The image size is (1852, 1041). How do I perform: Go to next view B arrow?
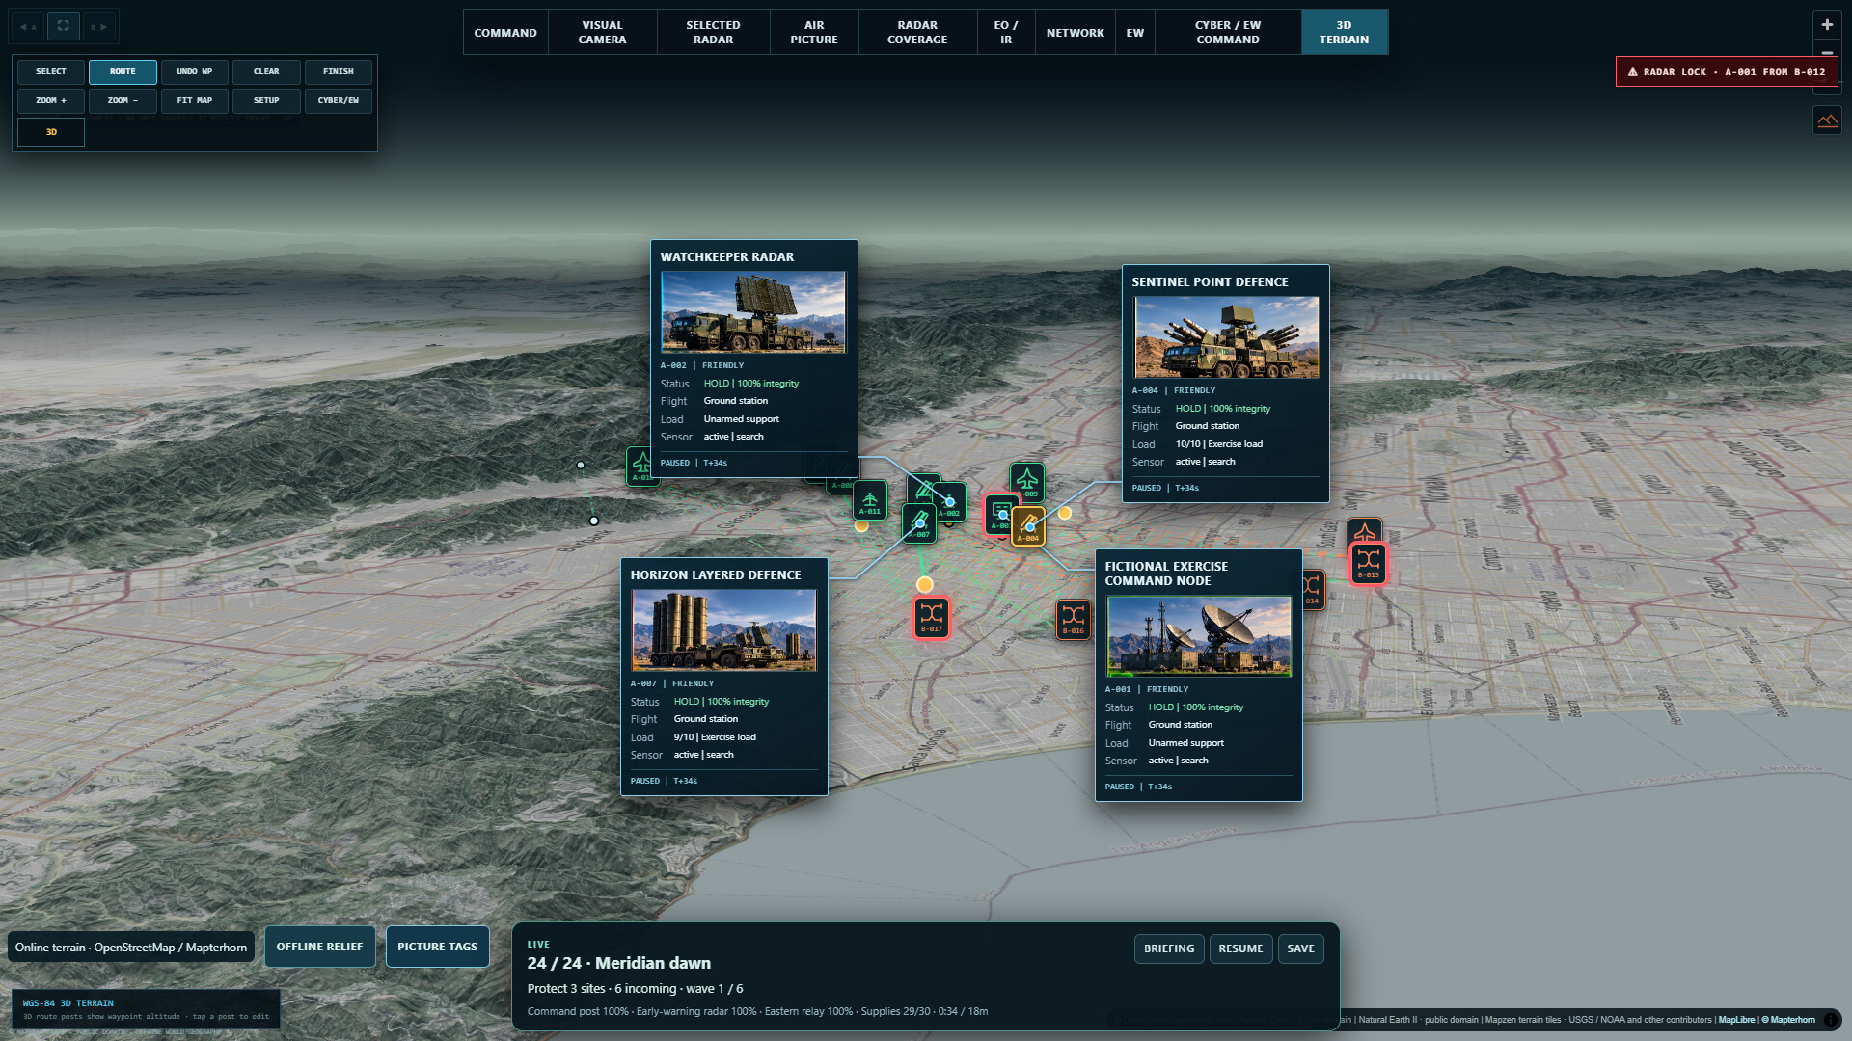(x=98, y=26)
